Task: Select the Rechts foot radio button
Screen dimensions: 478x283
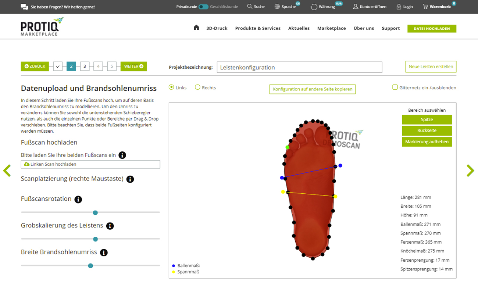Action: pos(197,87)
